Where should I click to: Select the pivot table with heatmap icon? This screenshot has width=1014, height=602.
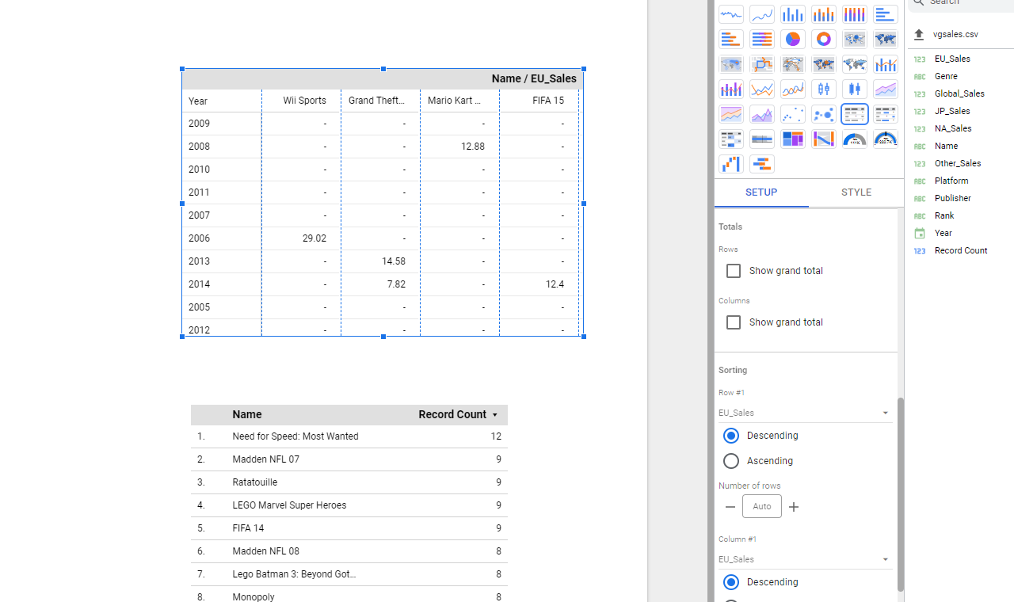click(730, 139)
